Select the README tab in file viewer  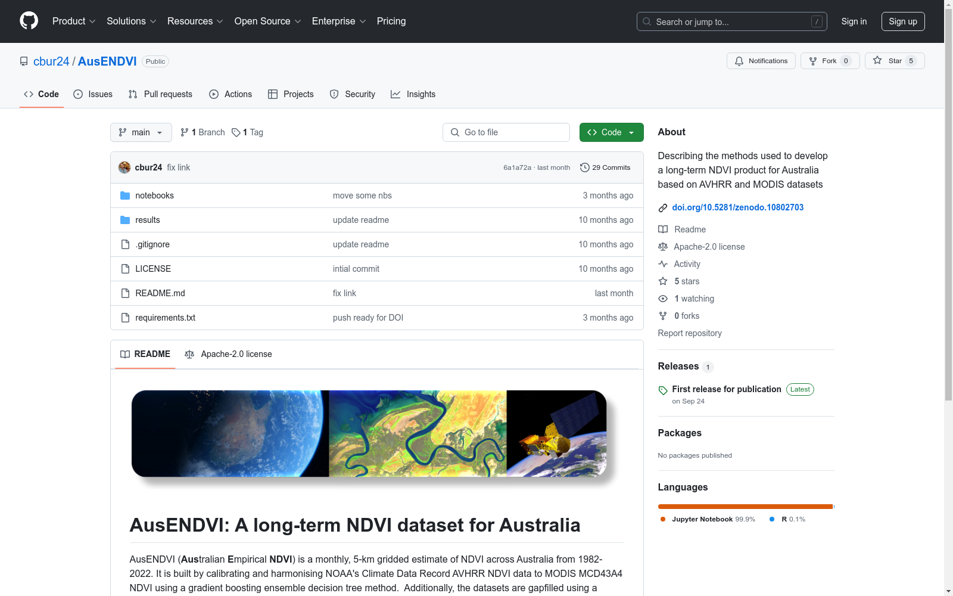pyautogui.click(x=145, y=354)
